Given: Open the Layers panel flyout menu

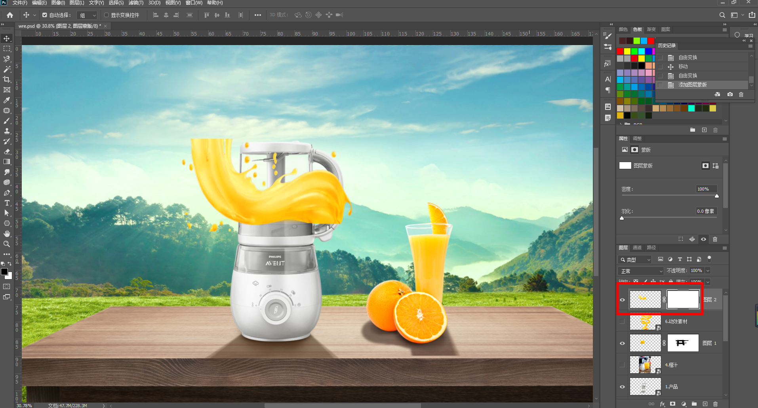Looking at the screenshot, I should 725,248.
